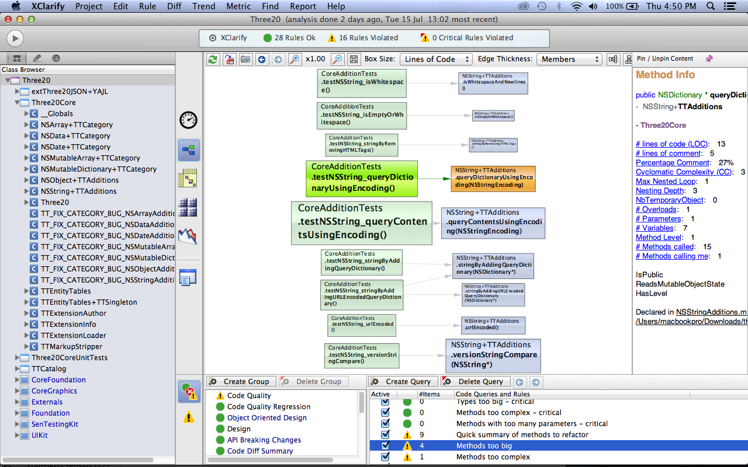Click the green refresh graph icon
748x467 pixels.
pos(213,60)
